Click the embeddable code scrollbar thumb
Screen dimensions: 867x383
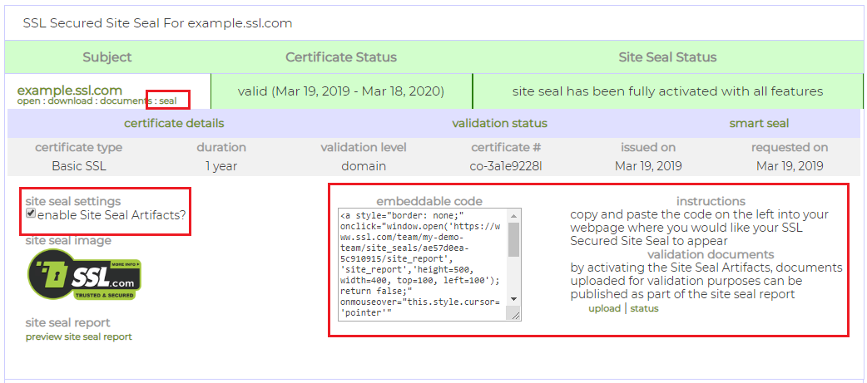coord(513,239)
